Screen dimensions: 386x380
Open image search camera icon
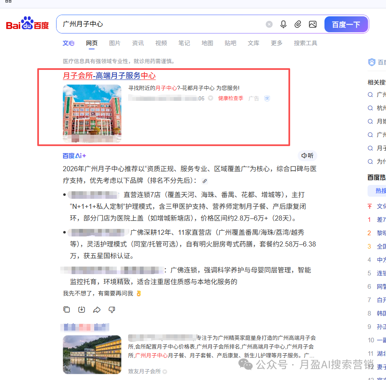(x=313, y=24)
